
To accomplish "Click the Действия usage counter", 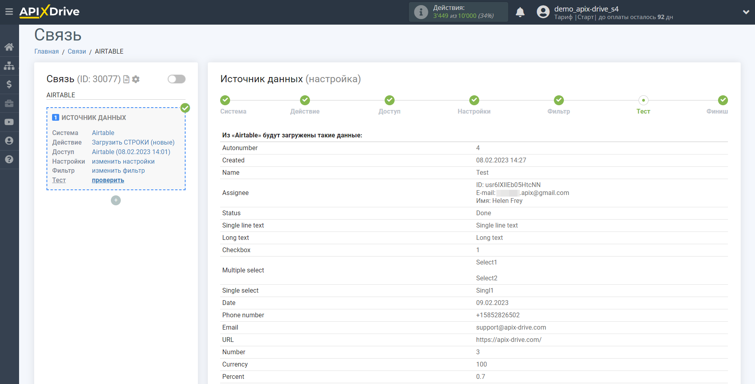I will coord(459,12).
